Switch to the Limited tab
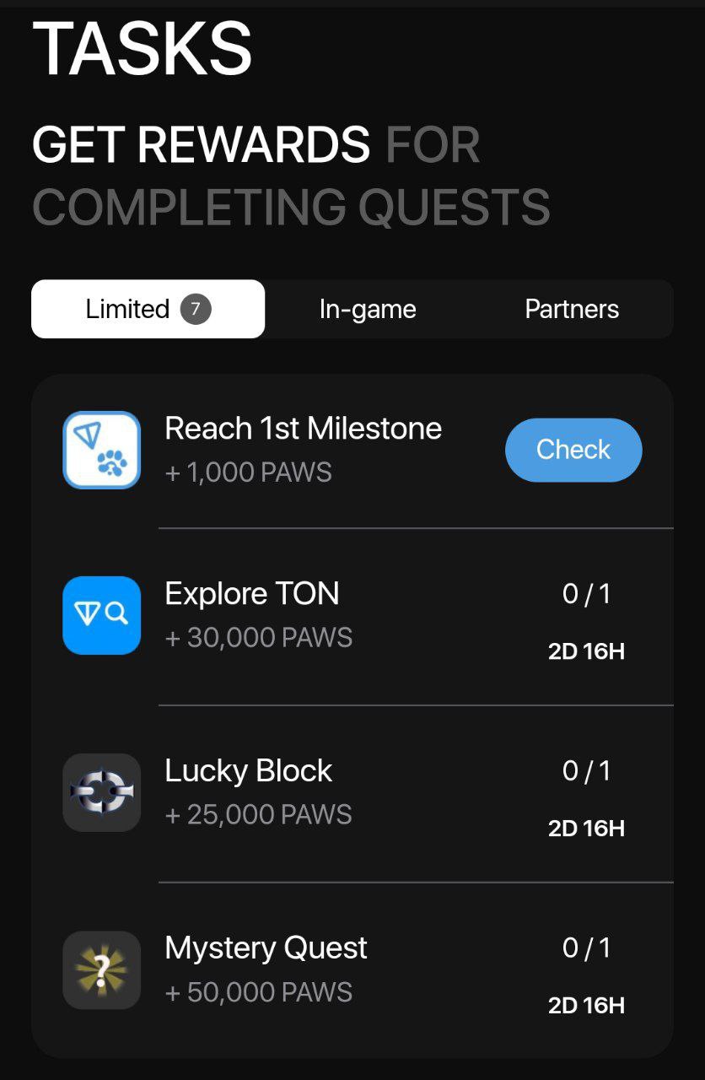The height and width of the screenshot is (1080, 705). click(x=148, y=309)
